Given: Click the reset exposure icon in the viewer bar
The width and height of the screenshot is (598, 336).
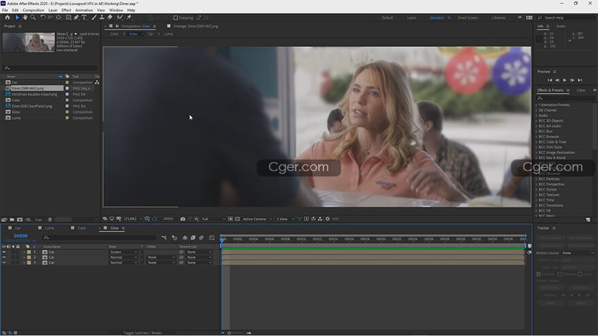Looking at the screenshot, I should (x=328, y=219).
